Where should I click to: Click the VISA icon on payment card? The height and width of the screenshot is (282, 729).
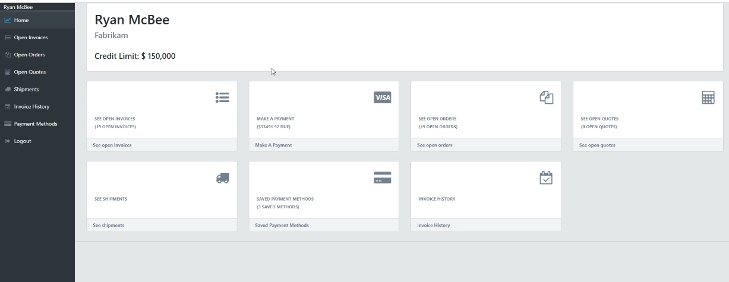pos(383,97)
